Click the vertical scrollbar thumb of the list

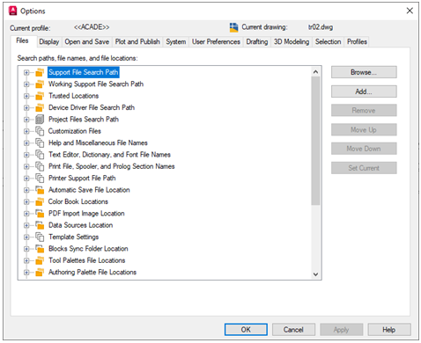pos(315,141)
